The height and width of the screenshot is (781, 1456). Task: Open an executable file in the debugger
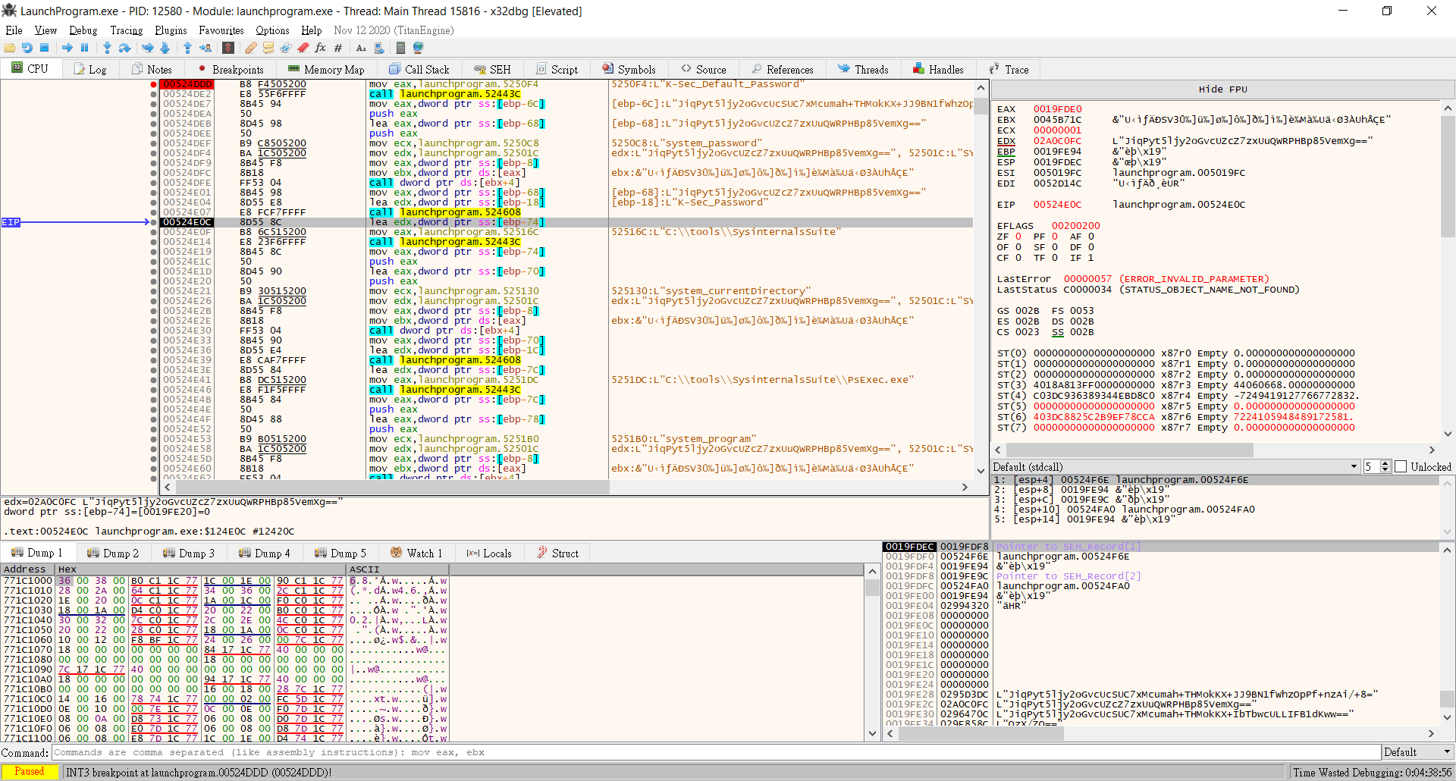[x=10, y=48]
